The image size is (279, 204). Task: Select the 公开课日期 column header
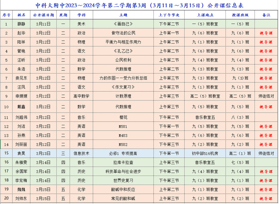coord(43,15)
